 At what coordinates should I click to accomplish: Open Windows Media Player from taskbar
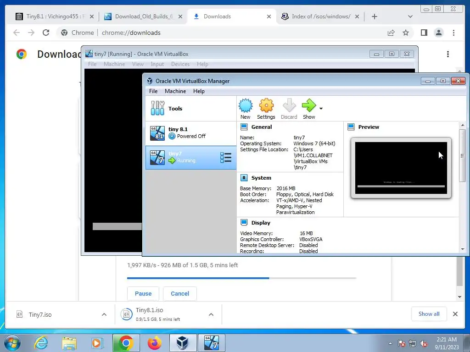pyautogui.click(x=97, y=343)
